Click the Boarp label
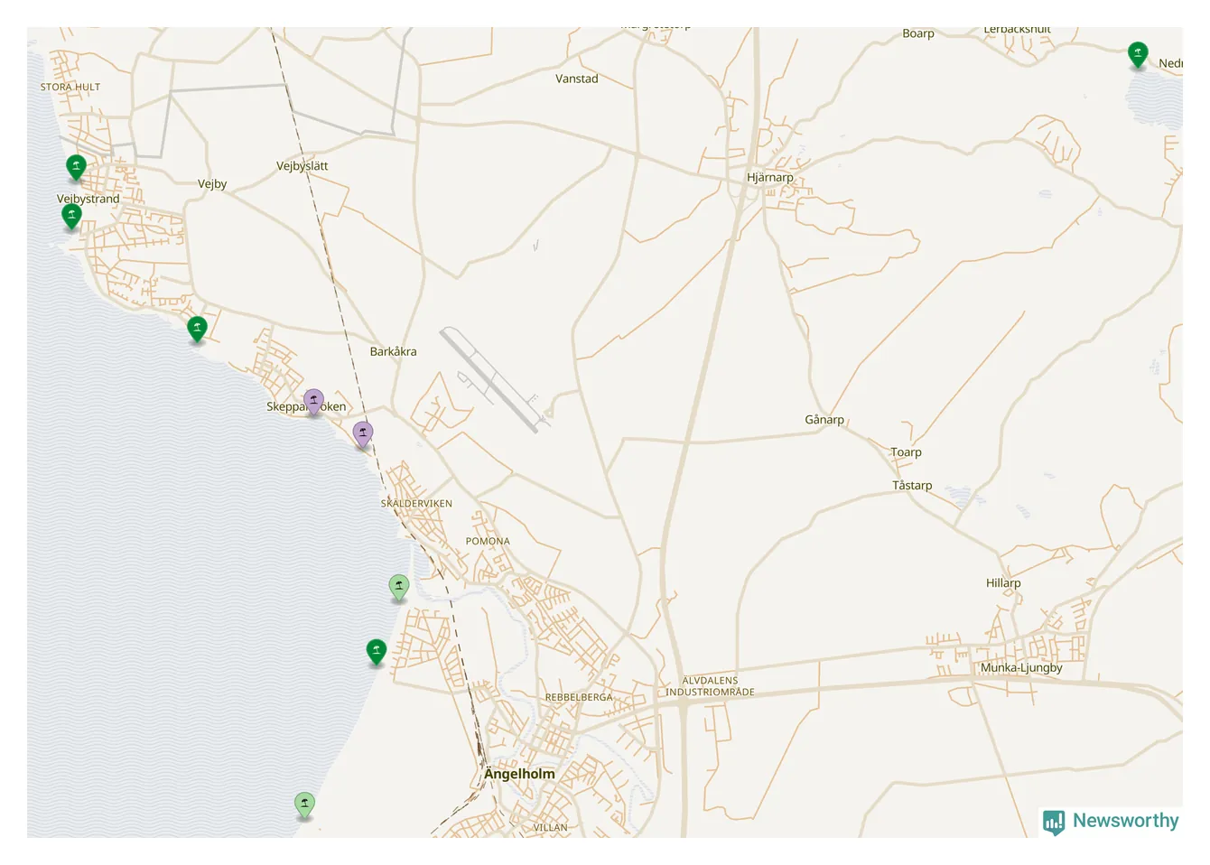 coord(918,33)
